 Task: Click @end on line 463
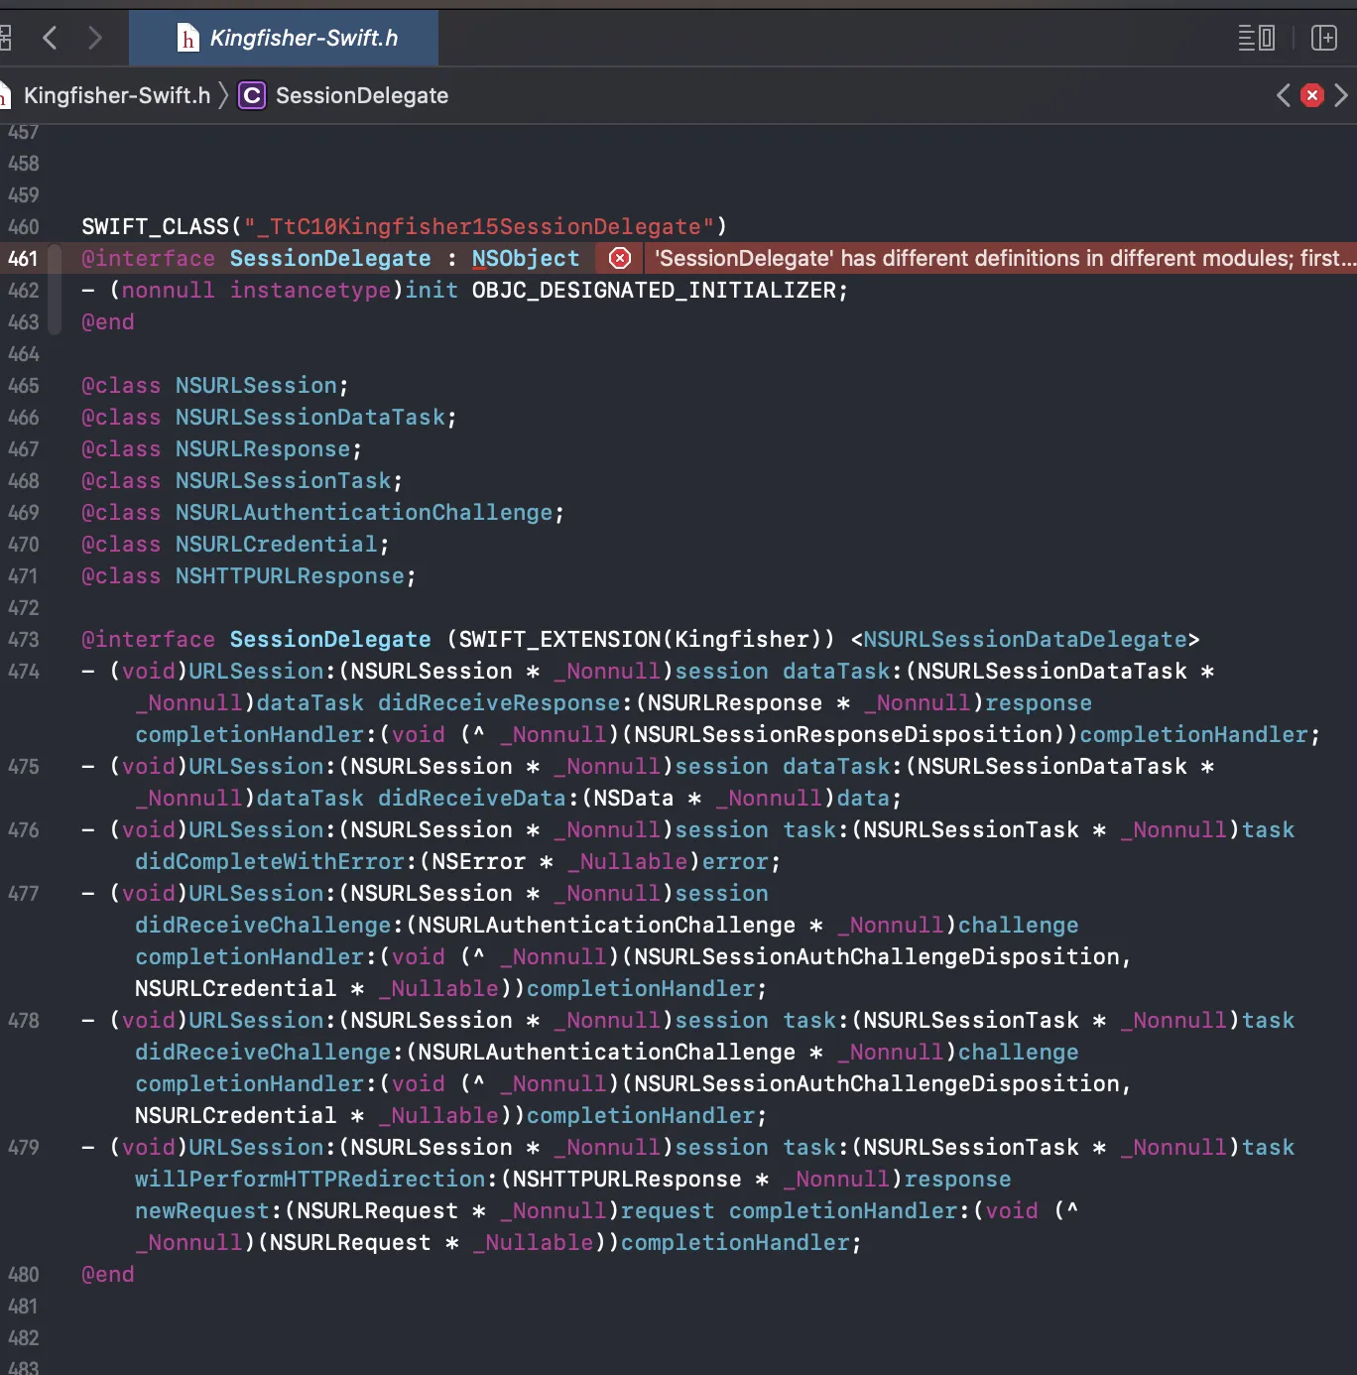[x=107, y=322]
